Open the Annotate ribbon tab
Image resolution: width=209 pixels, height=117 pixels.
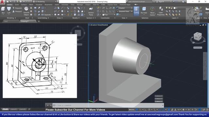pyautogui.click(x=65, y=5)
